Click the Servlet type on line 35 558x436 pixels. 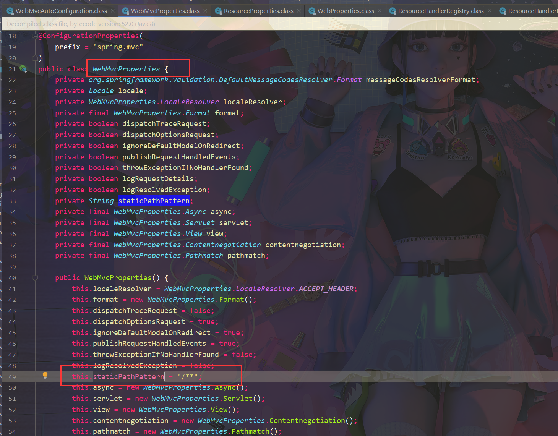click(200, 223)
